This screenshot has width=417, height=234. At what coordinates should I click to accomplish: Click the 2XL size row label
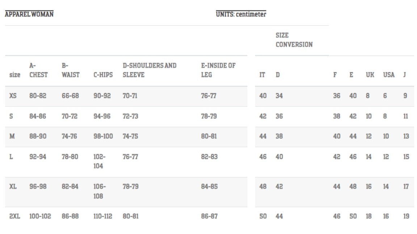click(x=14, y=216)
